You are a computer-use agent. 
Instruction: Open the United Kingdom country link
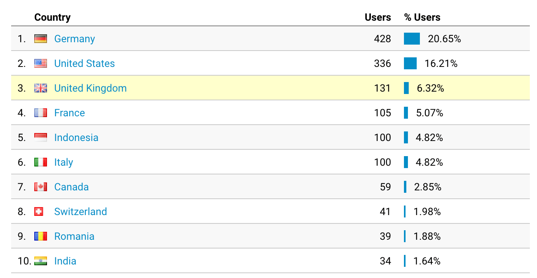[x=90, y=88]
